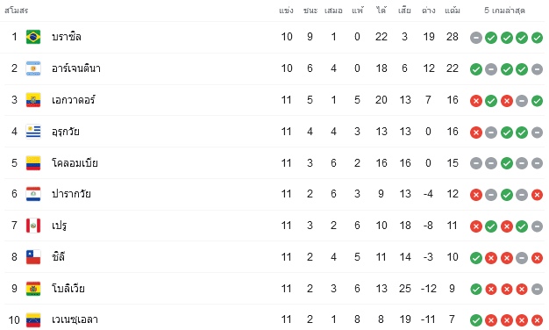
Task: Click Brazil's first grey draw result icon
Action: [x=476, y=38]
